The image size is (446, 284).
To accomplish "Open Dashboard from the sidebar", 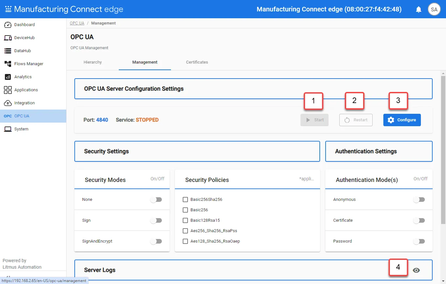I will pos(33,25).
